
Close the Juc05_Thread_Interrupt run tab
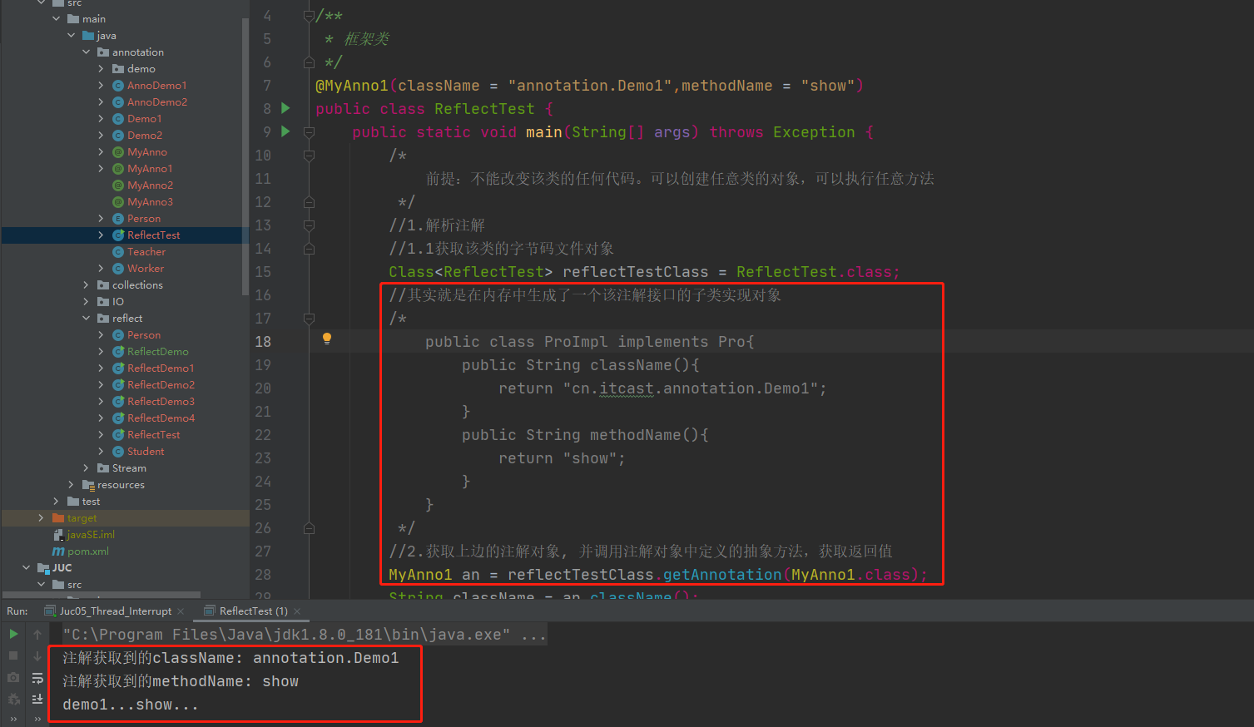pos(181,611)
